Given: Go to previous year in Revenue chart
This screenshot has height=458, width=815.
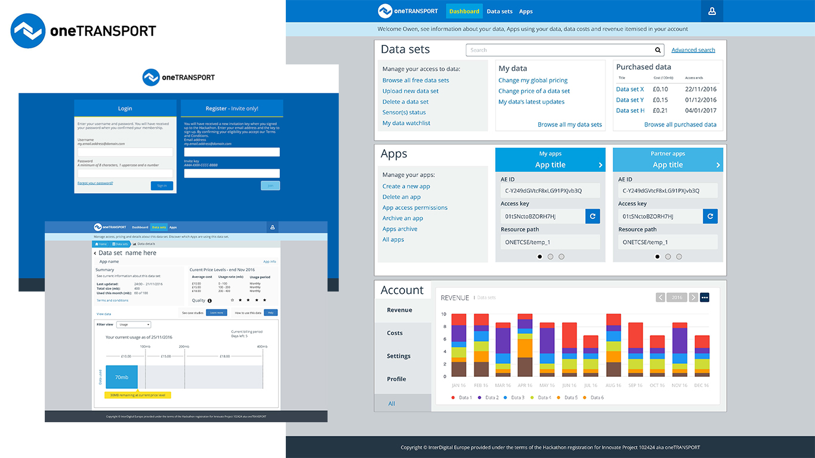Looking at the screenshot, I should tap(660, 297).
